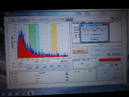Screen dimensions: 129x97
Task: Open Internet Explorer from the taskbar
Action: pos(3,94)
